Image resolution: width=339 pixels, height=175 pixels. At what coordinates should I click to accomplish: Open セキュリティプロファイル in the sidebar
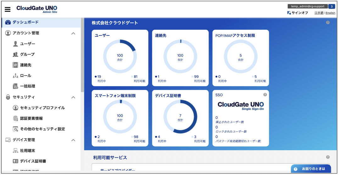click(42, 108)
